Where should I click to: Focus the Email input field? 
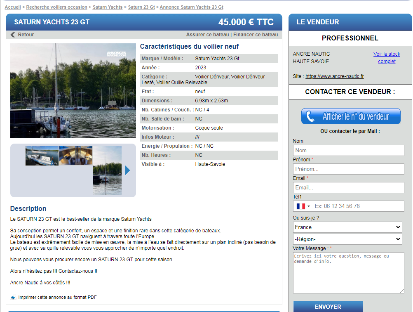[348, 187]
